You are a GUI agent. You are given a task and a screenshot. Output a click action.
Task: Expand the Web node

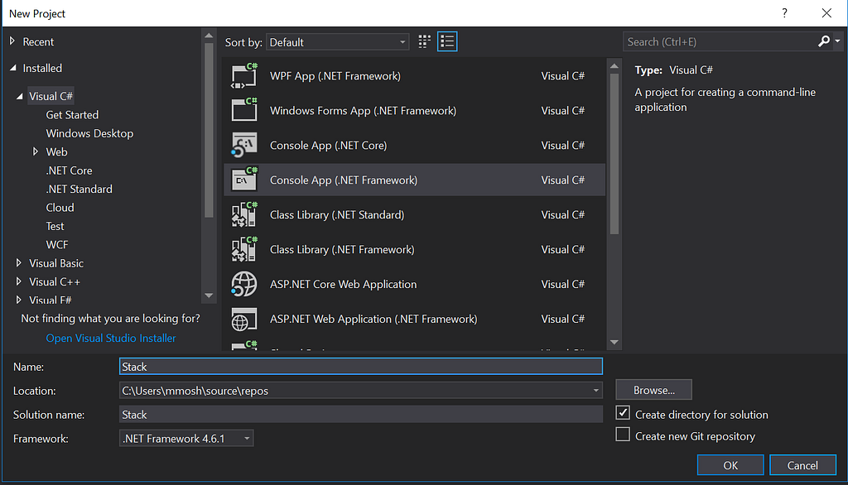coord(36,151)
